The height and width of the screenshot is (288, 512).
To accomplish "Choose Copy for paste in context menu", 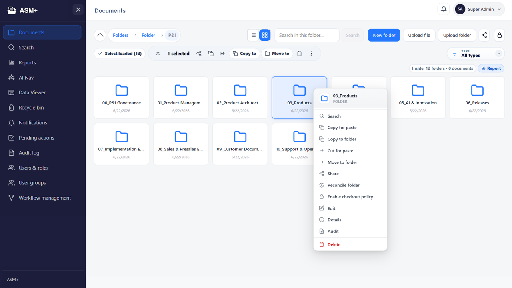I will click(x=350, y=128).
